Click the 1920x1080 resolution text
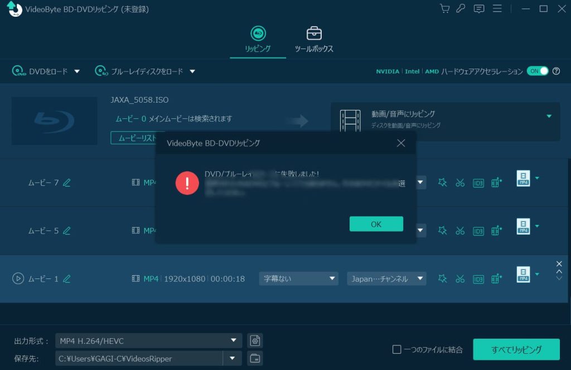The width and height of the screenshot is (571, 370). [x=185, y=279]
